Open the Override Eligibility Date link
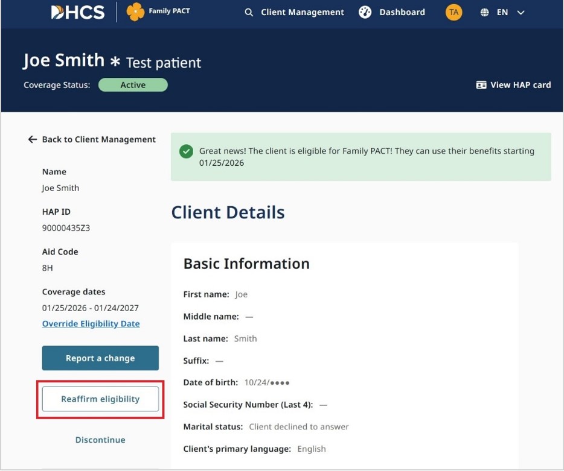 [x=91, y=324]
